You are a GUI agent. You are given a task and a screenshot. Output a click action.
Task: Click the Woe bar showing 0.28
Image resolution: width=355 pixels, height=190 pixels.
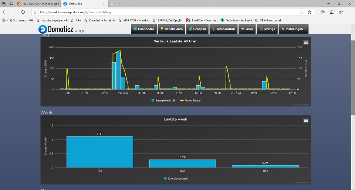(182, 163)
